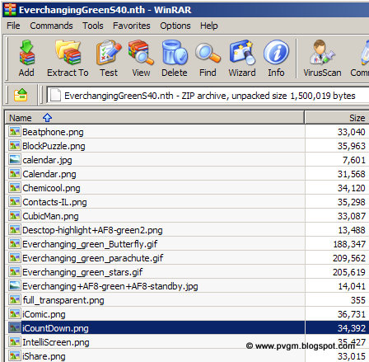Image resolution: width=369 pixels, height=362 pixels.
Task: Open the Help menu
Action: pos(208,26)
